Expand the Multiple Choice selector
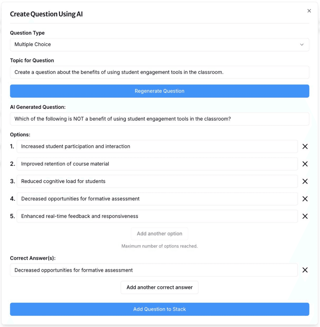This screenshot has height=327, width=320. 159,44
